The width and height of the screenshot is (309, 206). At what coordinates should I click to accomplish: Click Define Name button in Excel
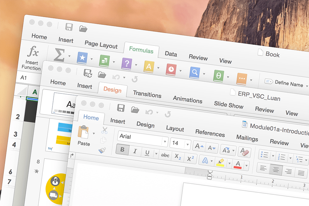(x=286, y=83)
